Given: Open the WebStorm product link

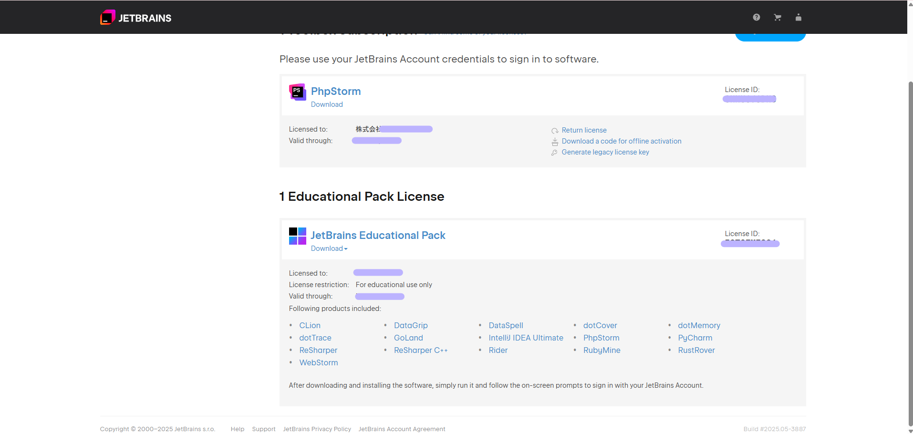Looking at the screenshot, I should [319, 362].
